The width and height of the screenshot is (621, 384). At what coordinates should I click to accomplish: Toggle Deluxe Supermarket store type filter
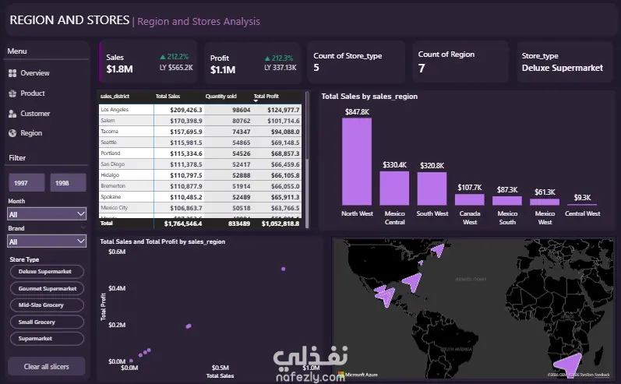tap(47, 272)
